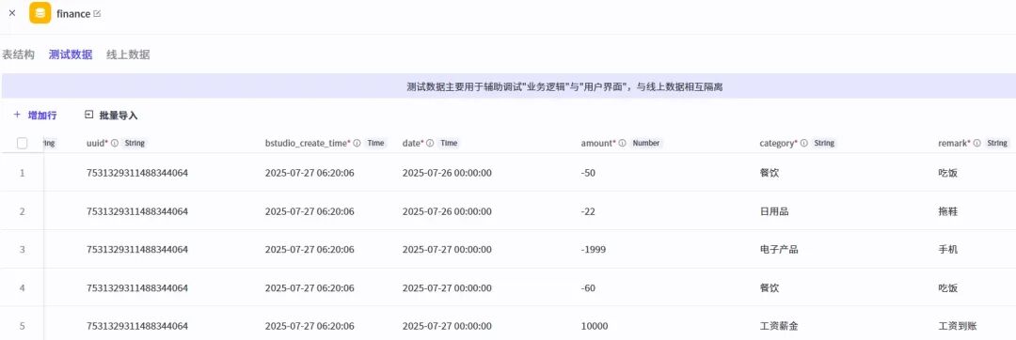Click the bstudio_create_time column header

309,144
